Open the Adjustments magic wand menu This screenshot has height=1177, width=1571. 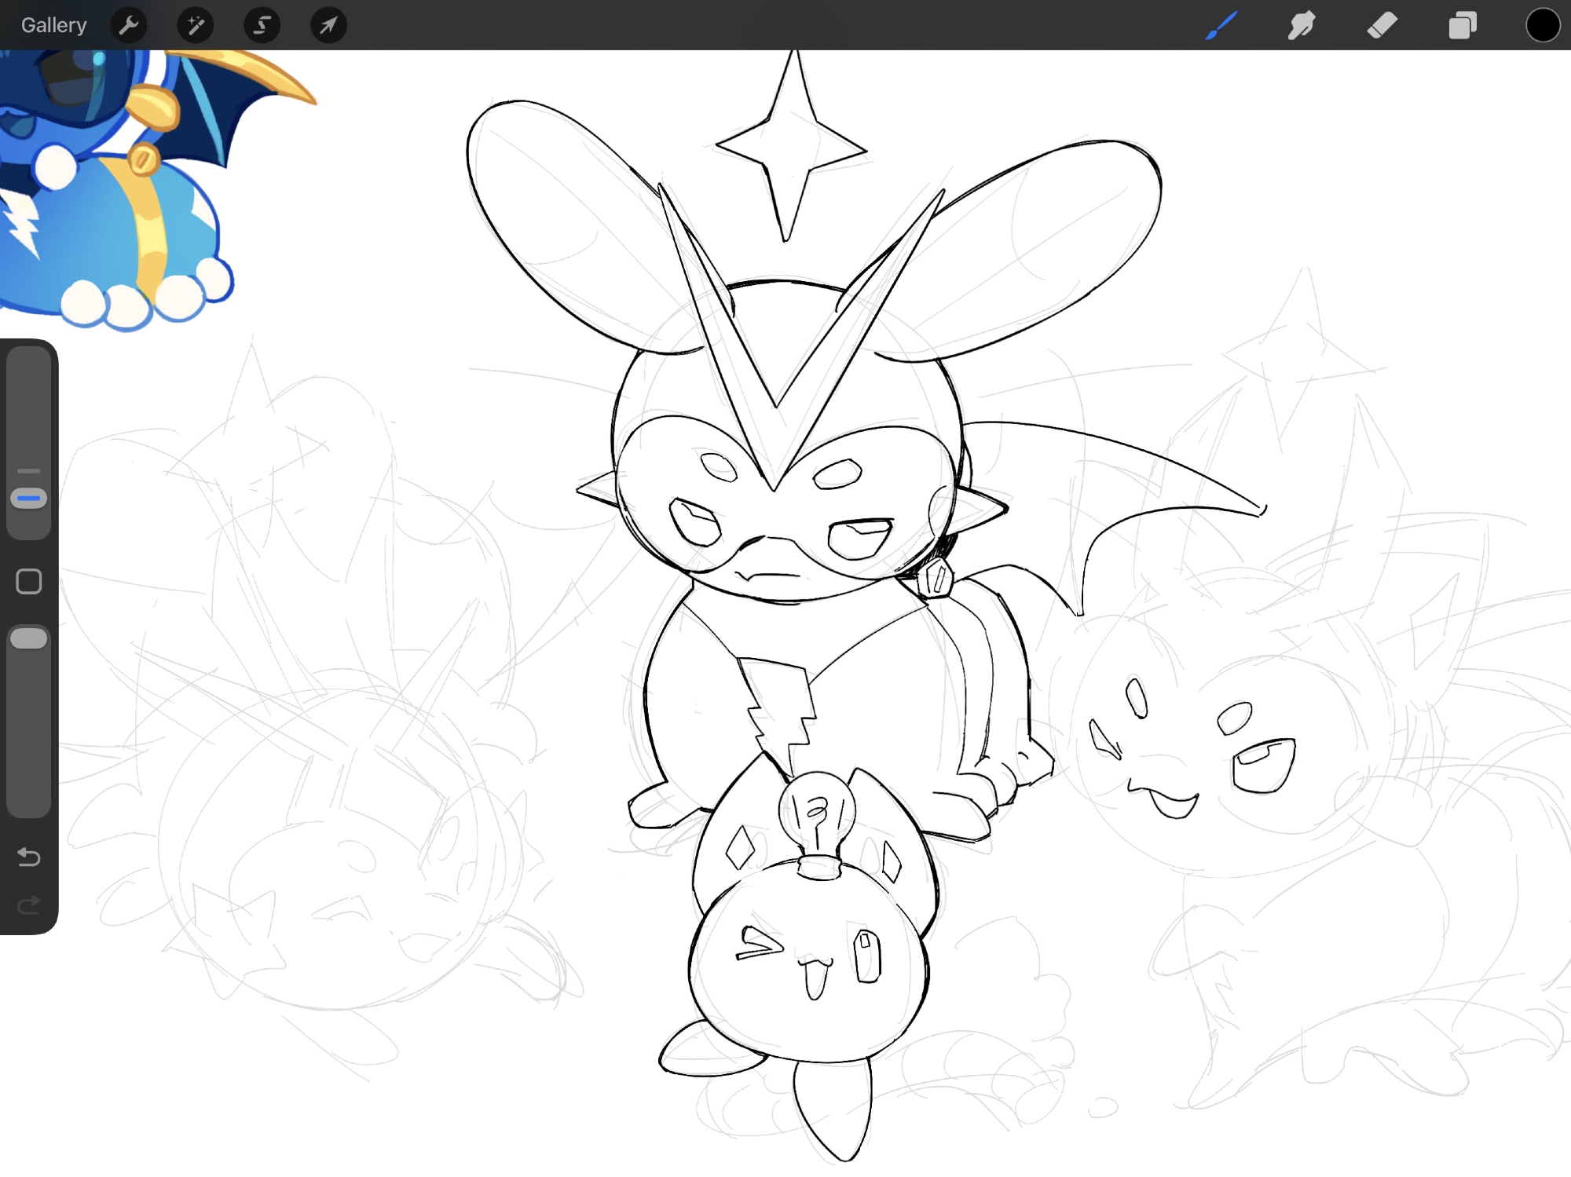pyautogui.click(x=195, y=26)
